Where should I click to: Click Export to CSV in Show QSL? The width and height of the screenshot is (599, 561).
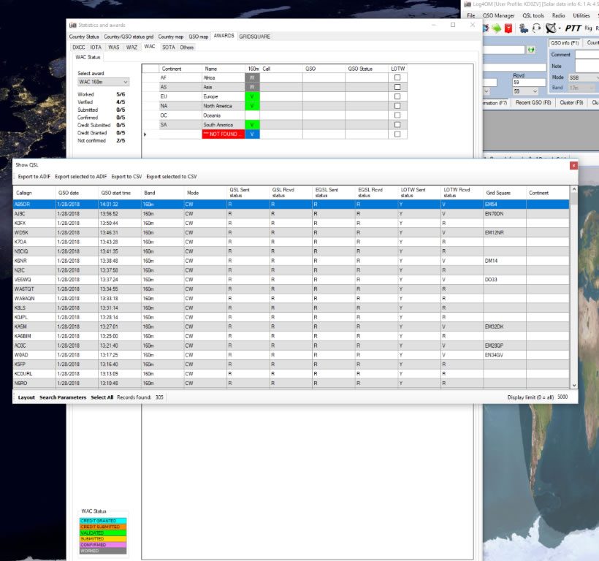(126, 177)
